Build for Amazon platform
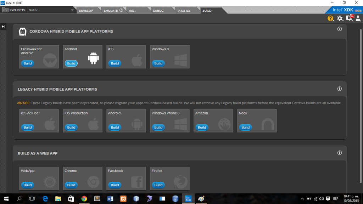The width and height of the screenshot is (363, 204). point(202,127)
